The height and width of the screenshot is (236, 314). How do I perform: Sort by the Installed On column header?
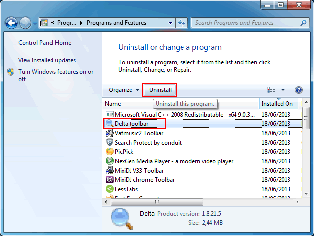279,104
